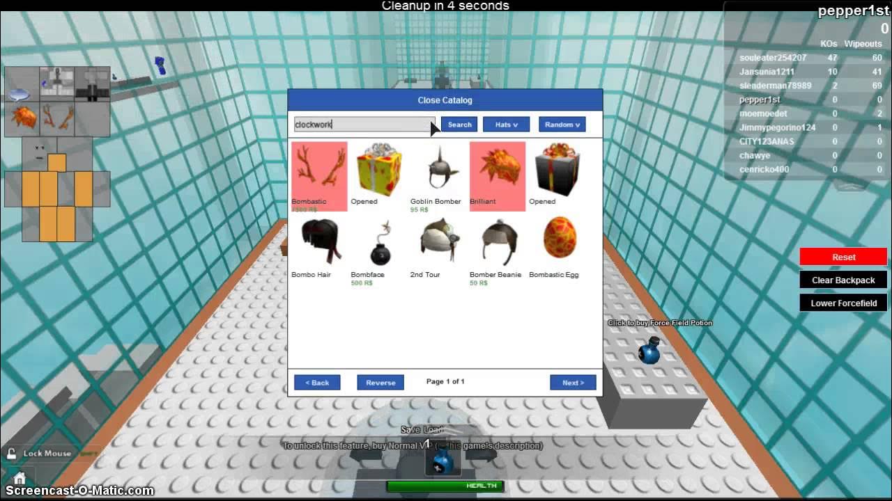Go to previous page with Back
The image size is (892, 501).
[x=317, y=383]
